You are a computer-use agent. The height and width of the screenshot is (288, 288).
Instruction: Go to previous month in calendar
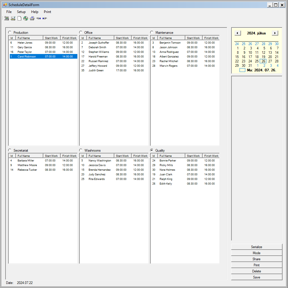(237, 33)
